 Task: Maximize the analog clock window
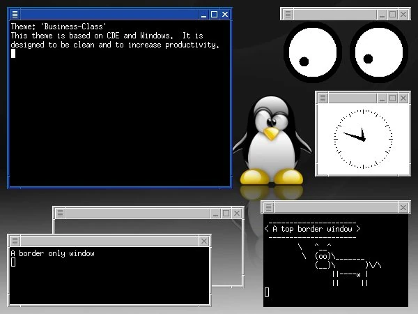392,98
